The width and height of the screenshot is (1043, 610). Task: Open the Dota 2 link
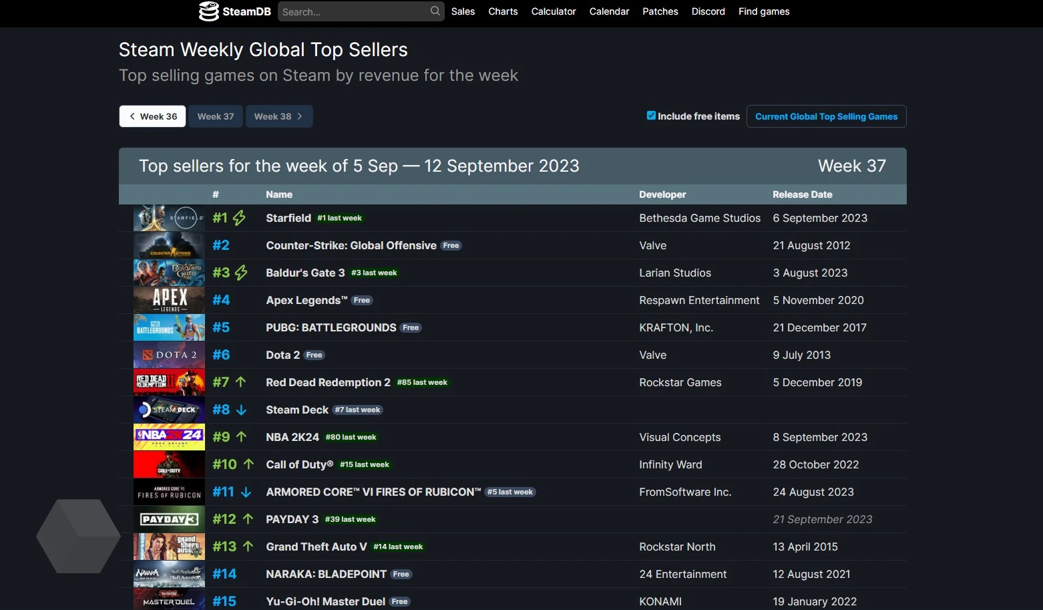tap(283, 355)
